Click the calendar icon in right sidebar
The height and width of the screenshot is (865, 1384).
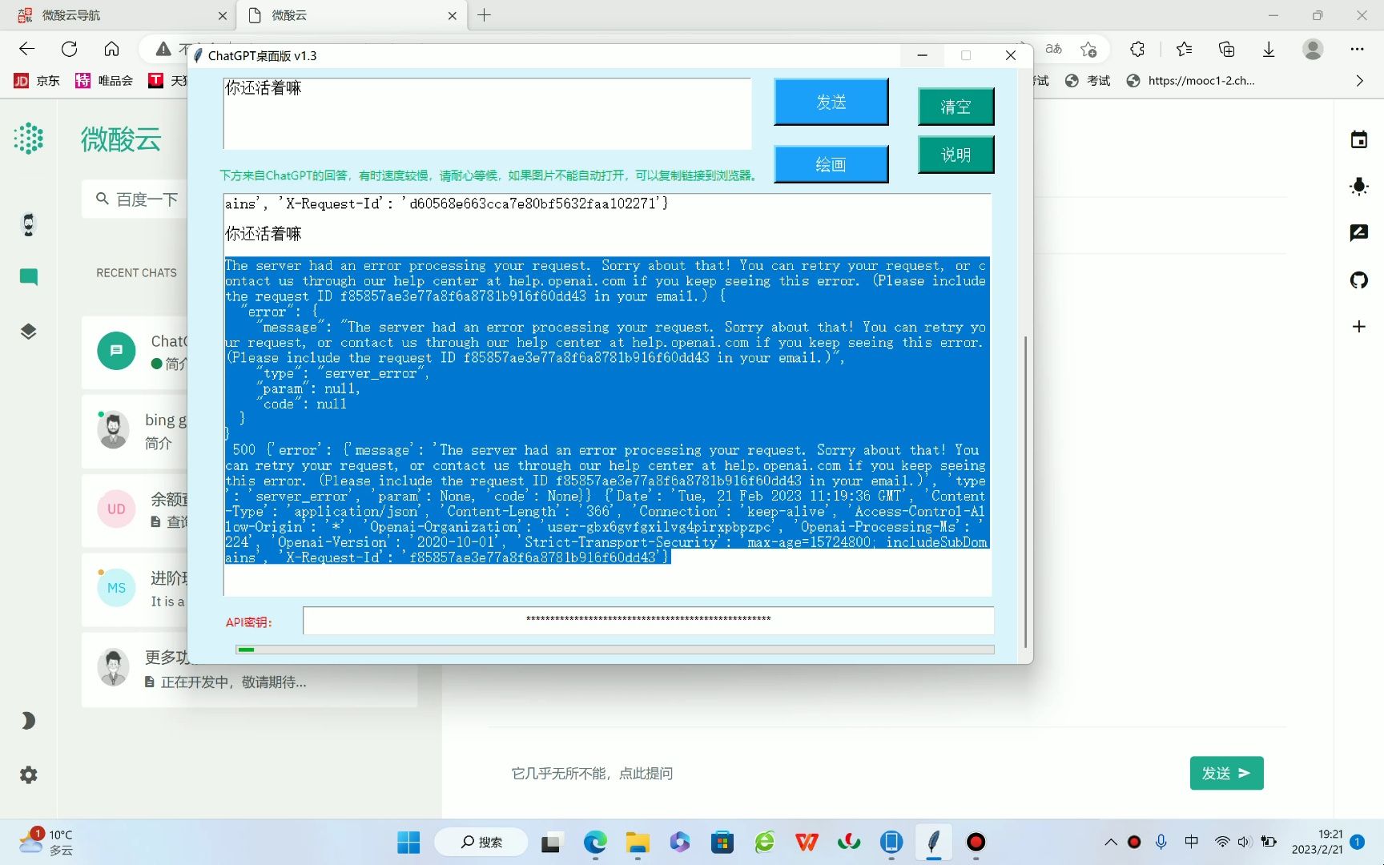coord(1359,139)
